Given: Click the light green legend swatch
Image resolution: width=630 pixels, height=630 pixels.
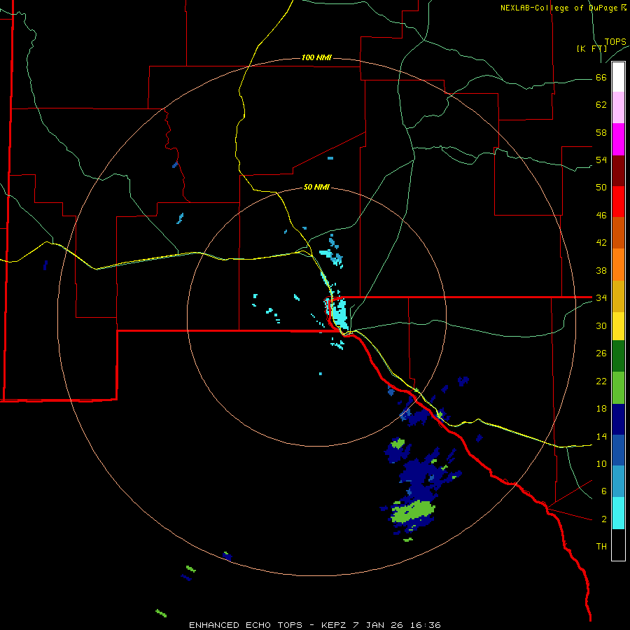Looking at the screenshot, I should click(618, 388).
